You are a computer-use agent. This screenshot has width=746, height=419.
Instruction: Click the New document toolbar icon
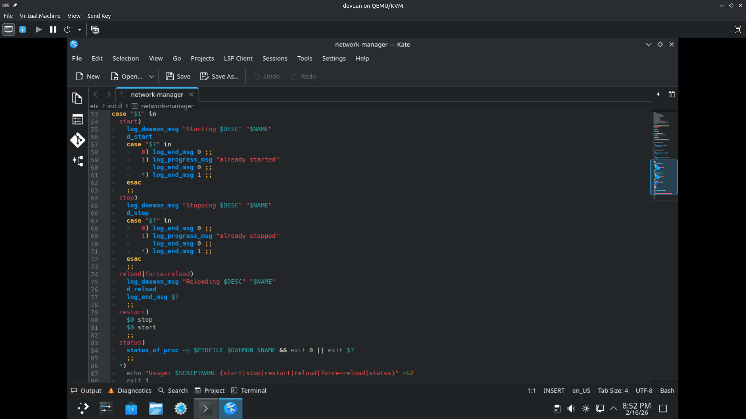(88, 76)
